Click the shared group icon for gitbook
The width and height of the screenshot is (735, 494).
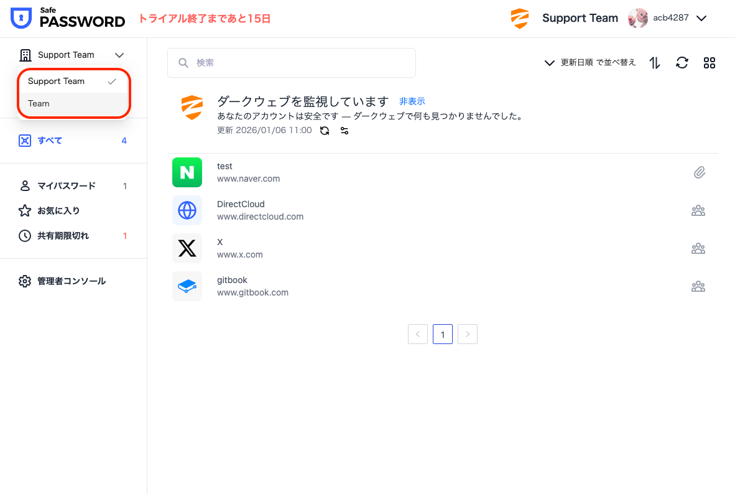pyautogui.click(x=698, y=287)
